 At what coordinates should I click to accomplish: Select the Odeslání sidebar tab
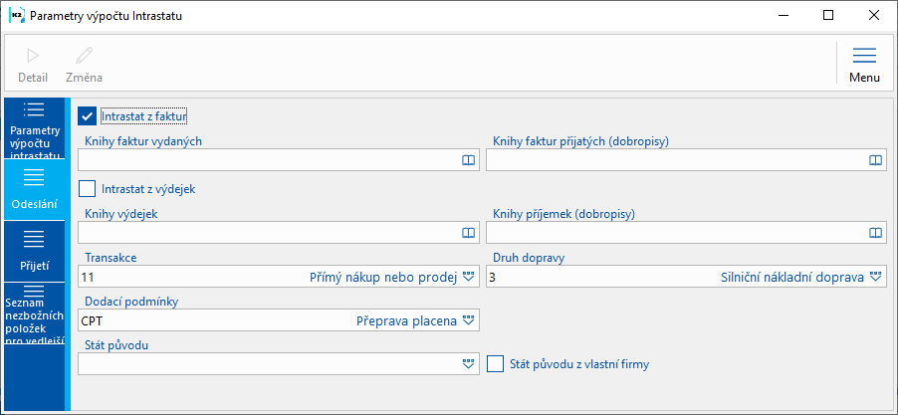click(34, 189)
